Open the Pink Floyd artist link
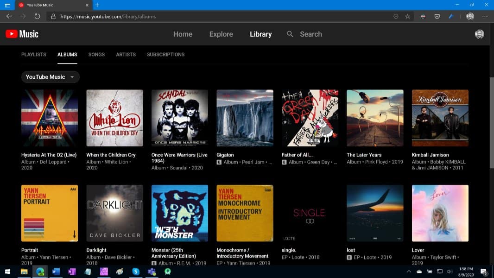 376,162
